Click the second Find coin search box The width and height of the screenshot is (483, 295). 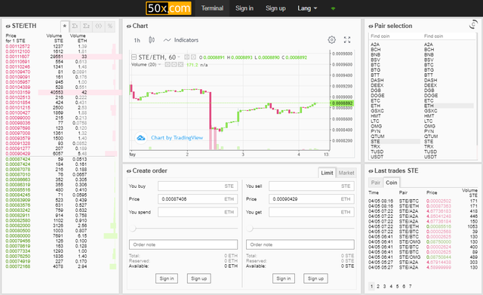coord(450,36)
